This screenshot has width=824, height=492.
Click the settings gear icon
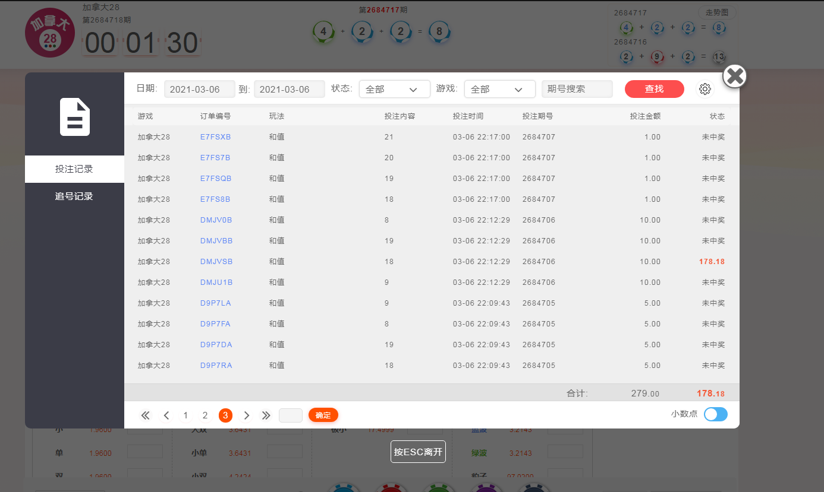(x=705, y=89)
